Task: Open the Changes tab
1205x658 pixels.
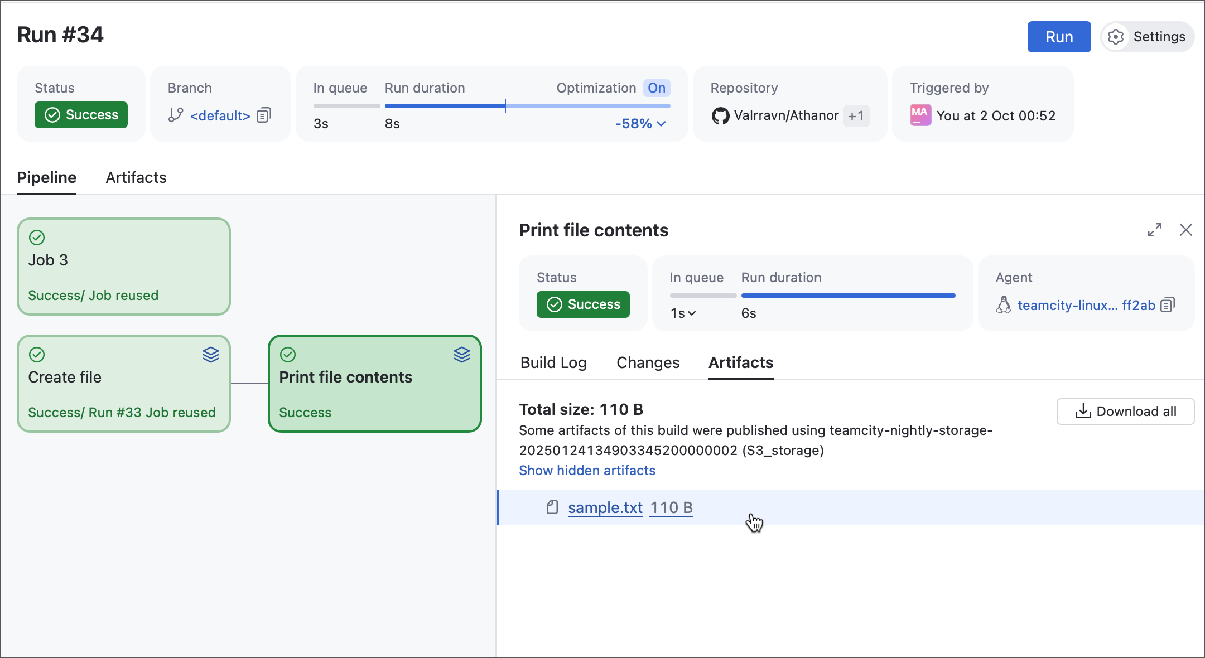Action: tap(648, 362)
